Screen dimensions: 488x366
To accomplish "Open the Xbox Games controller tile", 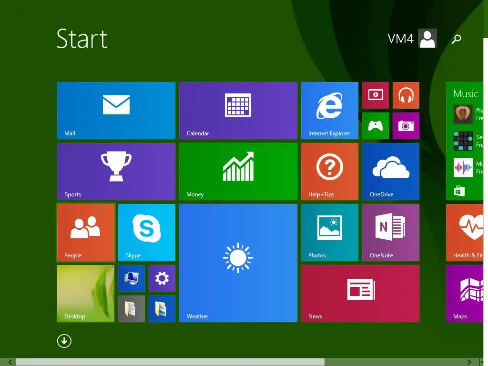I will coord(376,126).
